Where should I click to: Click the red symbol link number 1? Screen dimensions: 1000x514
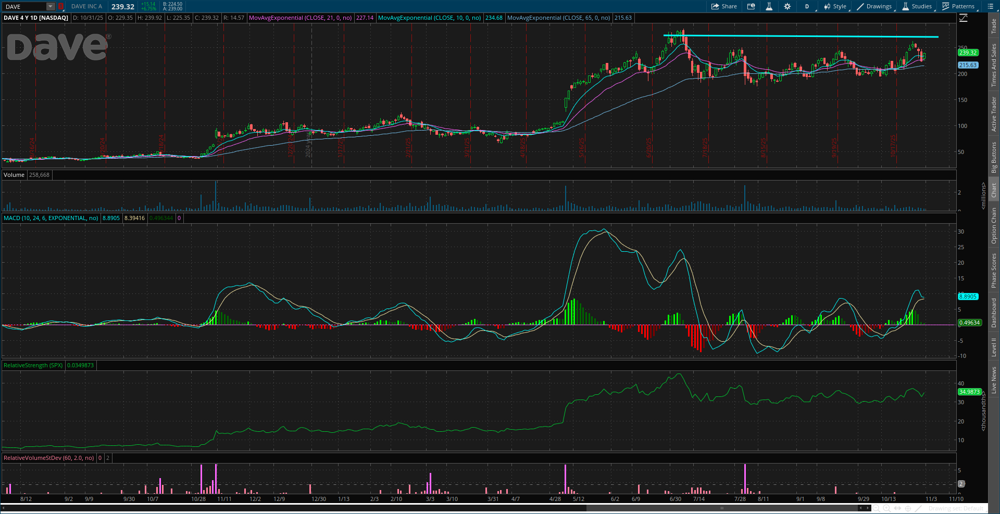point(60,6)
